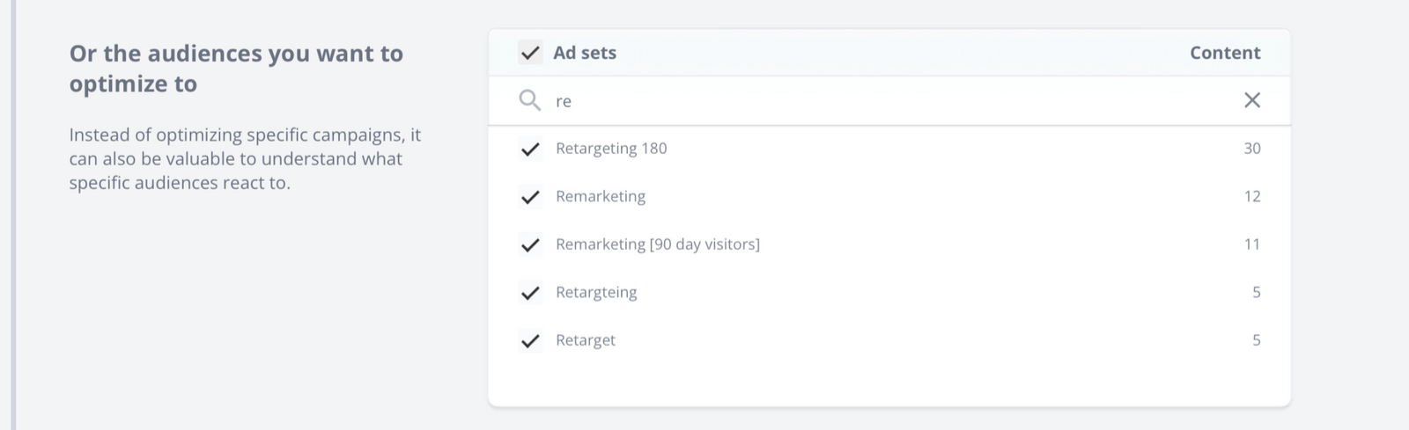
Task: Click the heading "Or the audiences you want to optimize to"
Action: click(236, 69)
